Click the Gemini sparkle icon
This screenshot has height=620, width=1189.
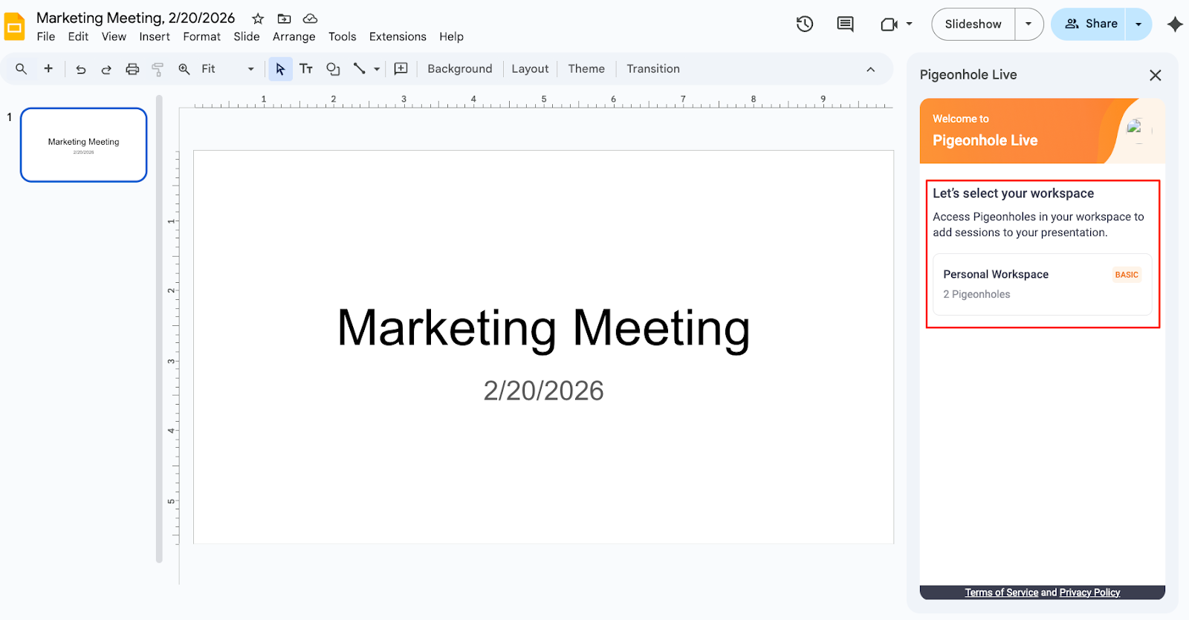[x=1174, y=24]
